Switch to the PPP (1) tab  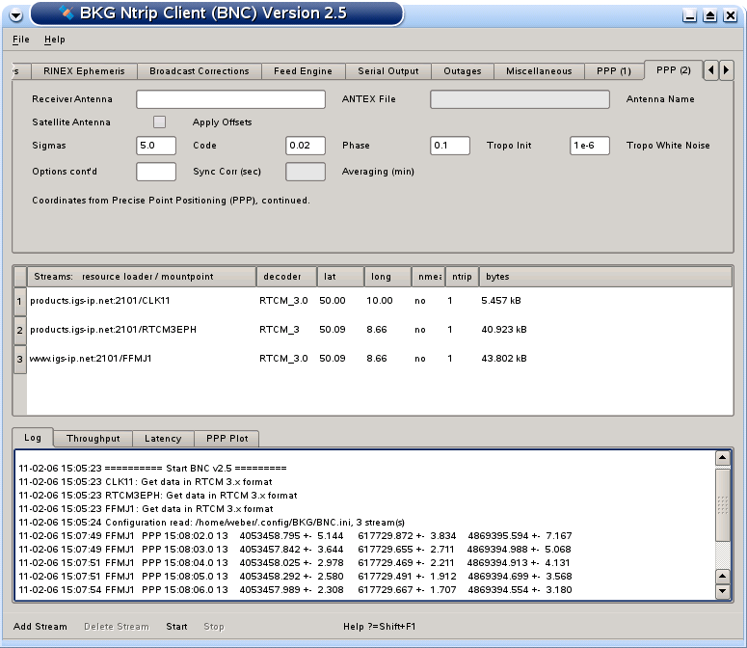[x=613, y=71]
